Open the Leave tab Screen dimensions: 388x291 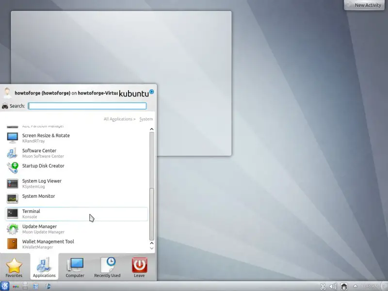point(139,267)
